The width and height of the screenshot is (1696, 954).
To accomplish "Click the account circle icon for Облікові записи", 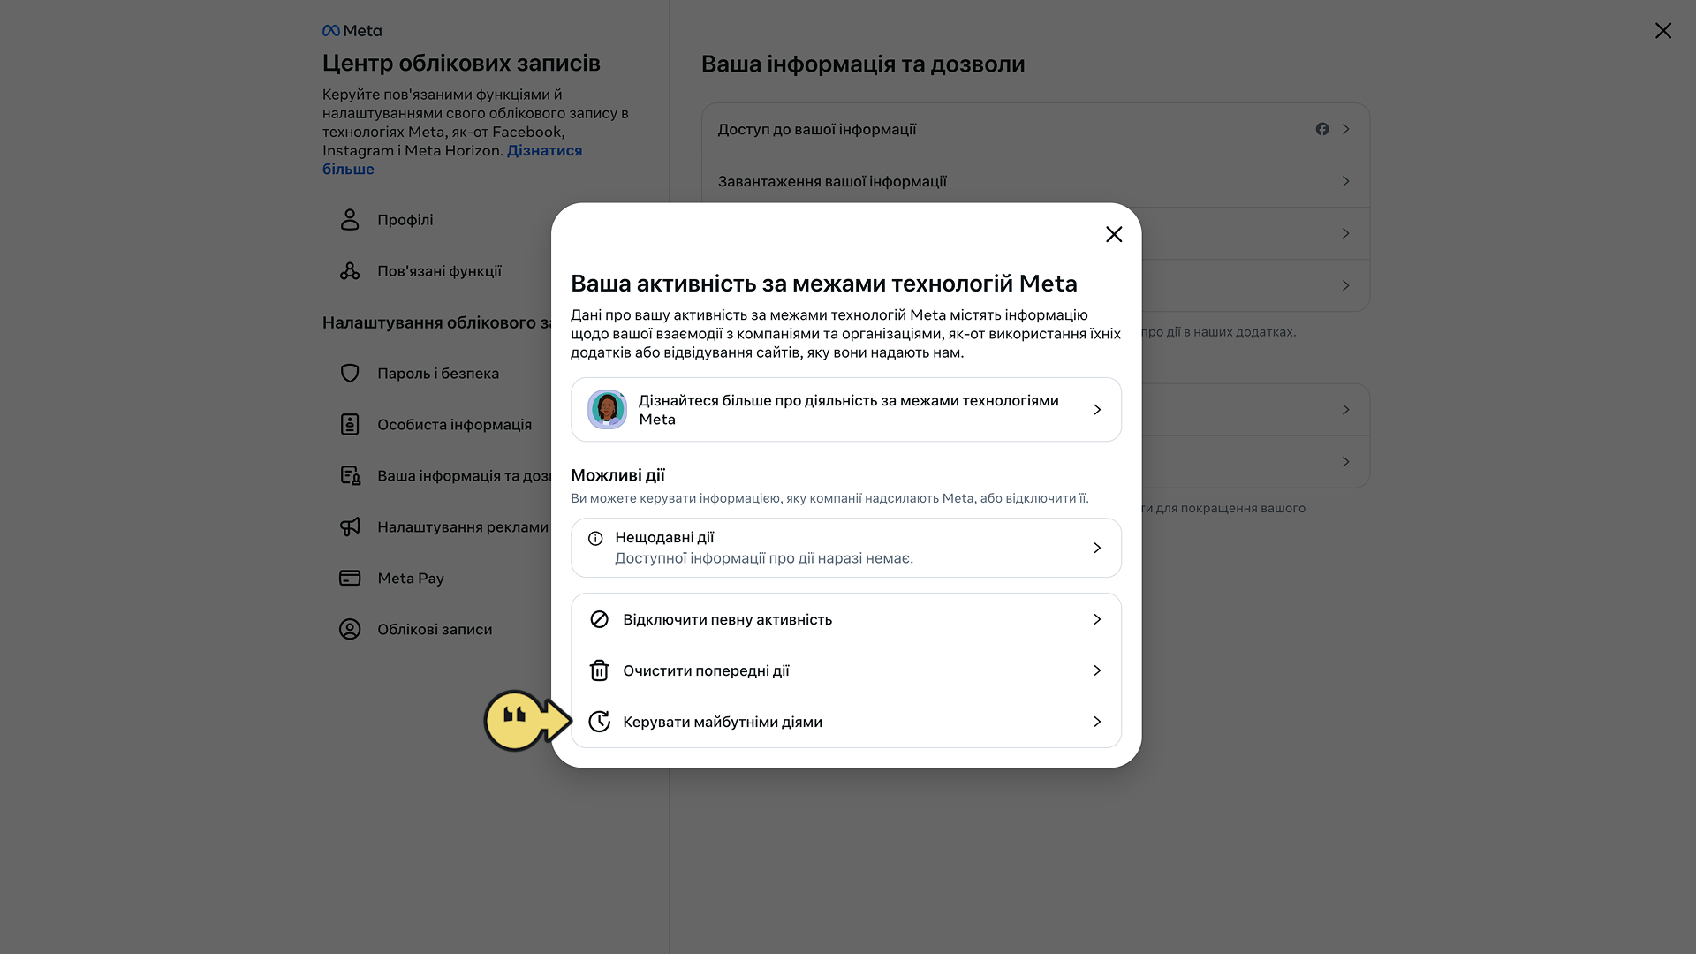I will point(350,630).
